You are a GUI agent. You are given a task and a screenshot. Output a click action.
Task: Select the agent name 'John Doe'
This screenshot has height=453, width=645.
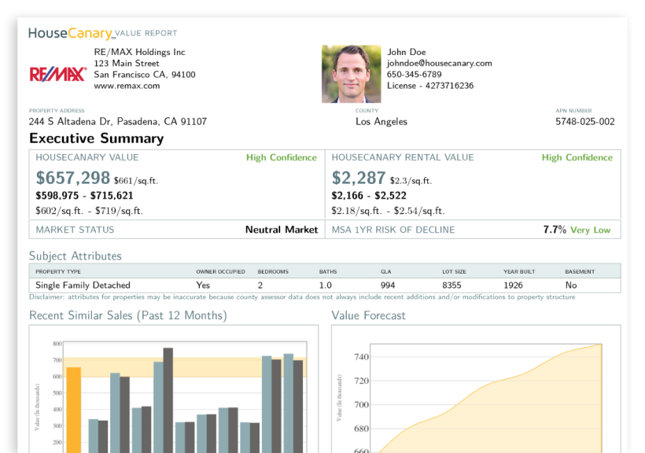tap(407, 52)
